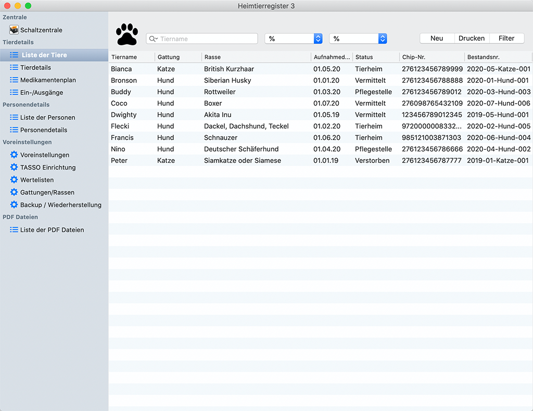Sort by the Tiername column header
The image size is (533, 411).
(132, 57)
